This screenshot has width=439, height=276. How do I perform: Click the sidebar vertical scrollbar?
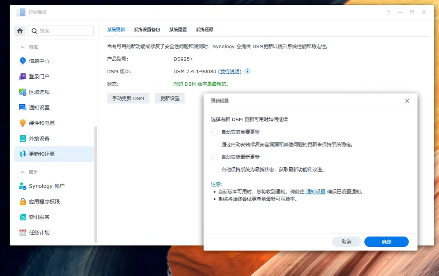(x=96, y=185)
